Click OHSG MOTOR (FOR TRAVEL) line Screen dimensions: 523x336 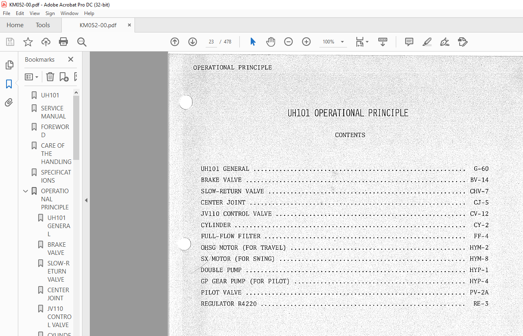pyautogui.click(x=345, y=248)
